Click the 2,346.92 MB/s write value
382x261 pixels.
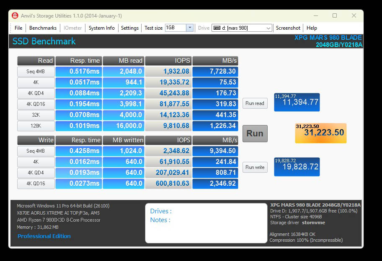[x=215, y=184]
